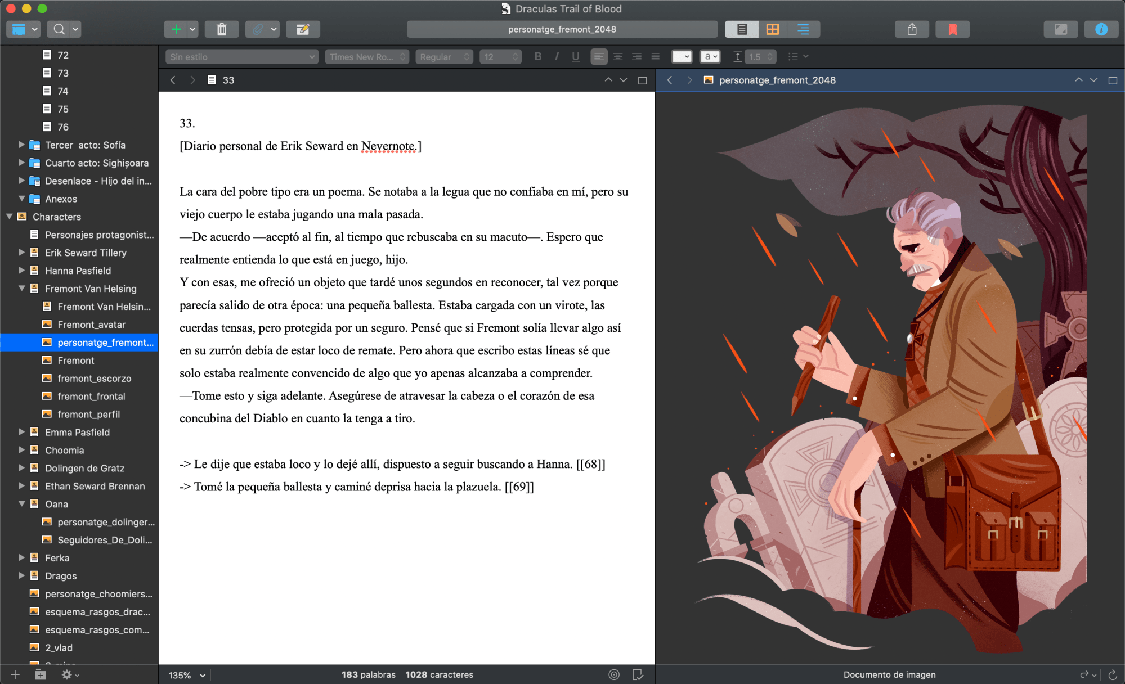Click the share export icon
1125x684 pixels.
[x=912, y=29]
